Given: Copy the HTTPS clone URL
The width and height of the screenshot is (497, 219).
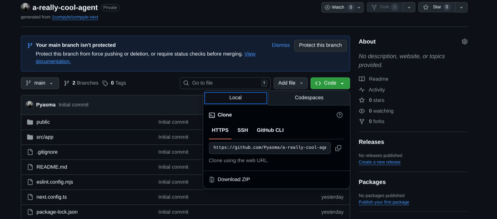Looking at the screenshot, I should (x=338, y=148).
